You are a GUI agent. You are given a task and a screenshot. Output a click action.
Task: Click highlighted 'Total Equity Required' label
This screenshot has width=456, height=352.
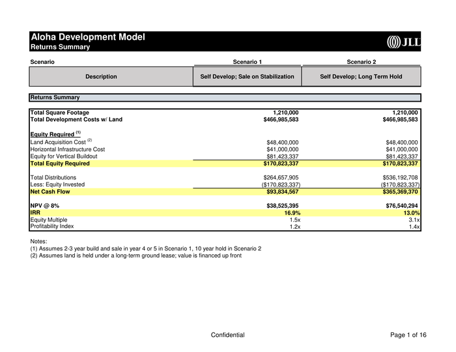(x=60, y=164)
